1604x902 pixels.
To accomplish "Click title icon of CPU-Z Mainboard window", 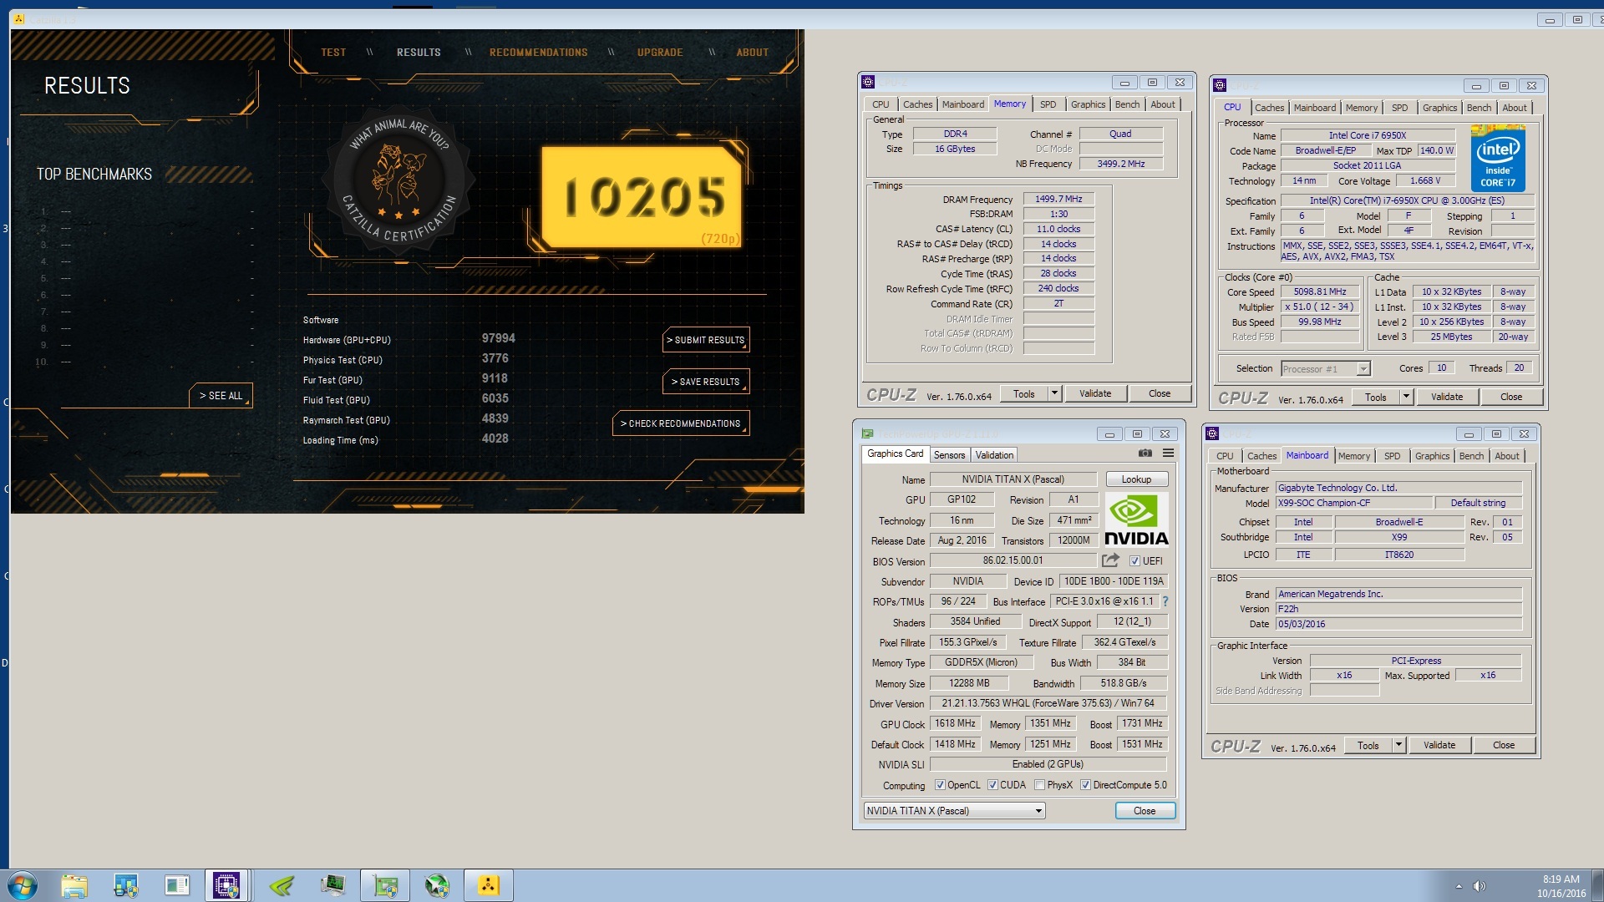I will [x=1213, y=433].
